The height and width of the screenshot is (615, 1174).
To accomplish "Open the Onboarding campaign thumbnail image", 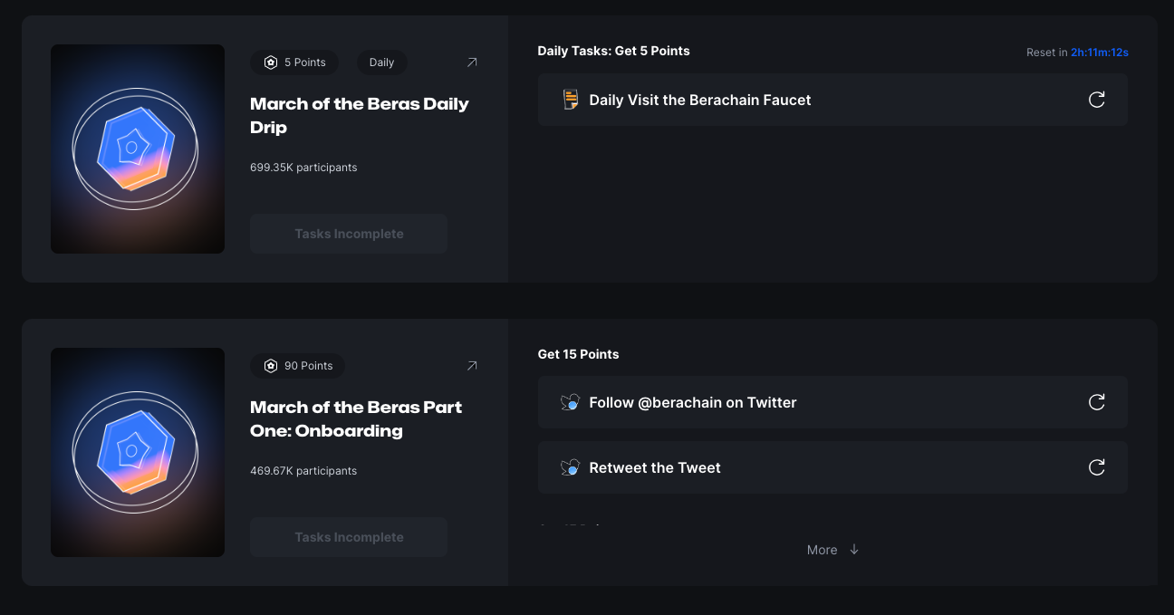I will pyautogui.click(x=138, y=452).
